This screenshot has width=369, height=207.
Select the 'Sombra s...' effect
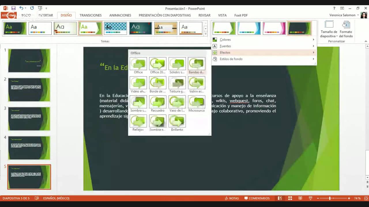click(x=138, y=104)
